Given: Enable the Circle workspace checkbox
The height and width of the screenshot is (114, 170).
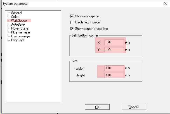Looking at the screenshot, I should coord(72,22).
